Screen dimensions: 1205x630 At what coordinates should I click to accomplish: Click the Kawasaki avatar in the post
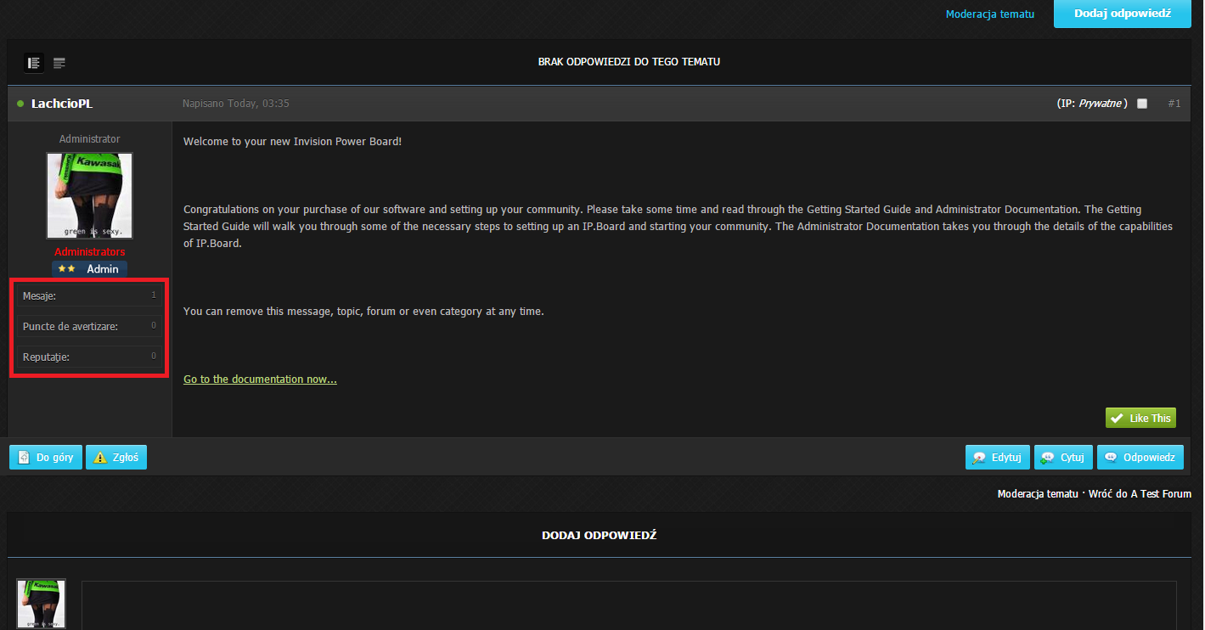[x=89, y=196]
